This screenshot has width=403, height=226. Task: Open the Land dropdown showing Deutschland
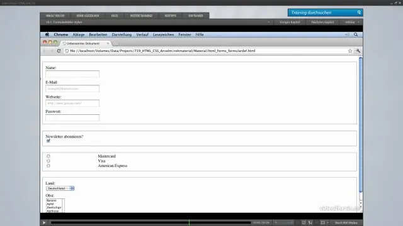[x=60, y=188]
